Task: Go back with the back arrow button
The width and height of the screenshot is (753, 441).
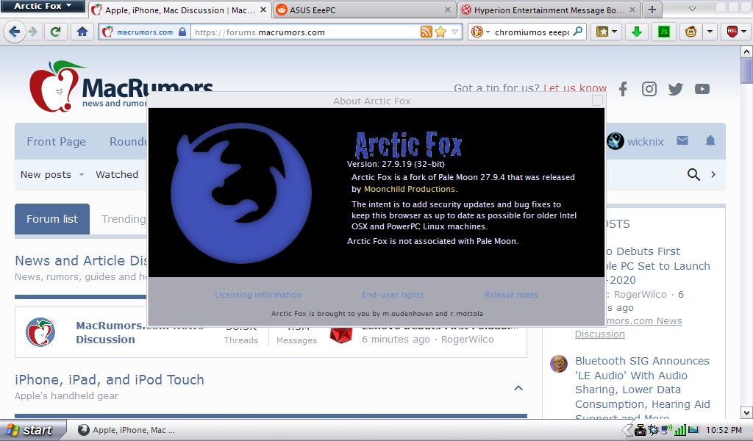Action: pyautogui.click(x=15, y=32)
